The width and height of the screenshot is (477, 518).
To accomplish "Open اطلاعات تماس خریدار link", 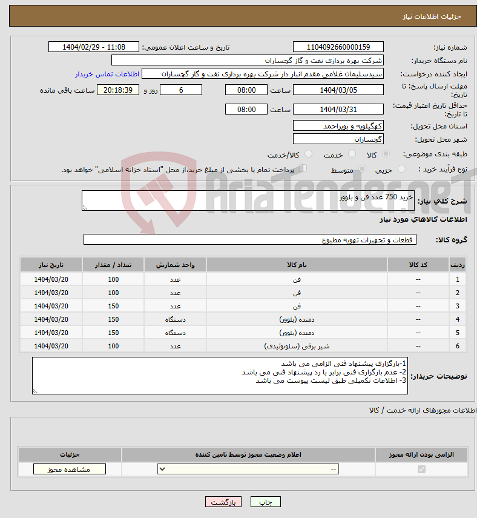I will point(107,74).
